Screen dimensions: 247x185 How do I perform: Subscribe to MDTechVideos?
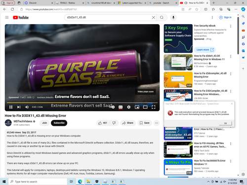tap(59, 123)
